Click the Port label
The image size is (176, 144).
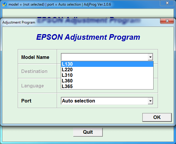26,101
